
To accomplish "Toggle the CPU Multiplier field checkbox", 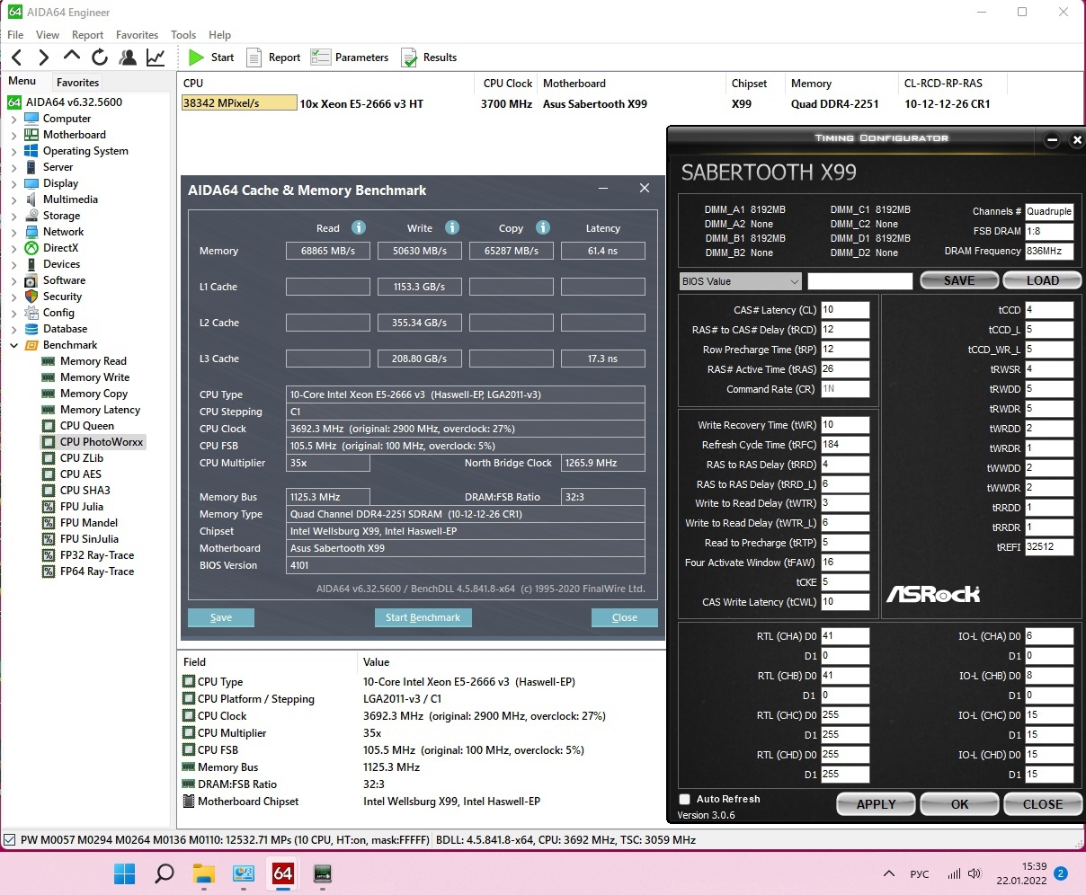I will click(x=189, y=733).
